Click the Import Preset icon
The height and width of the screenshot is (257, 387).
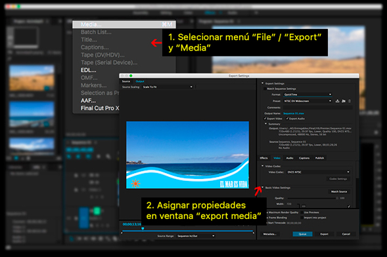click(x=344, y=101)
